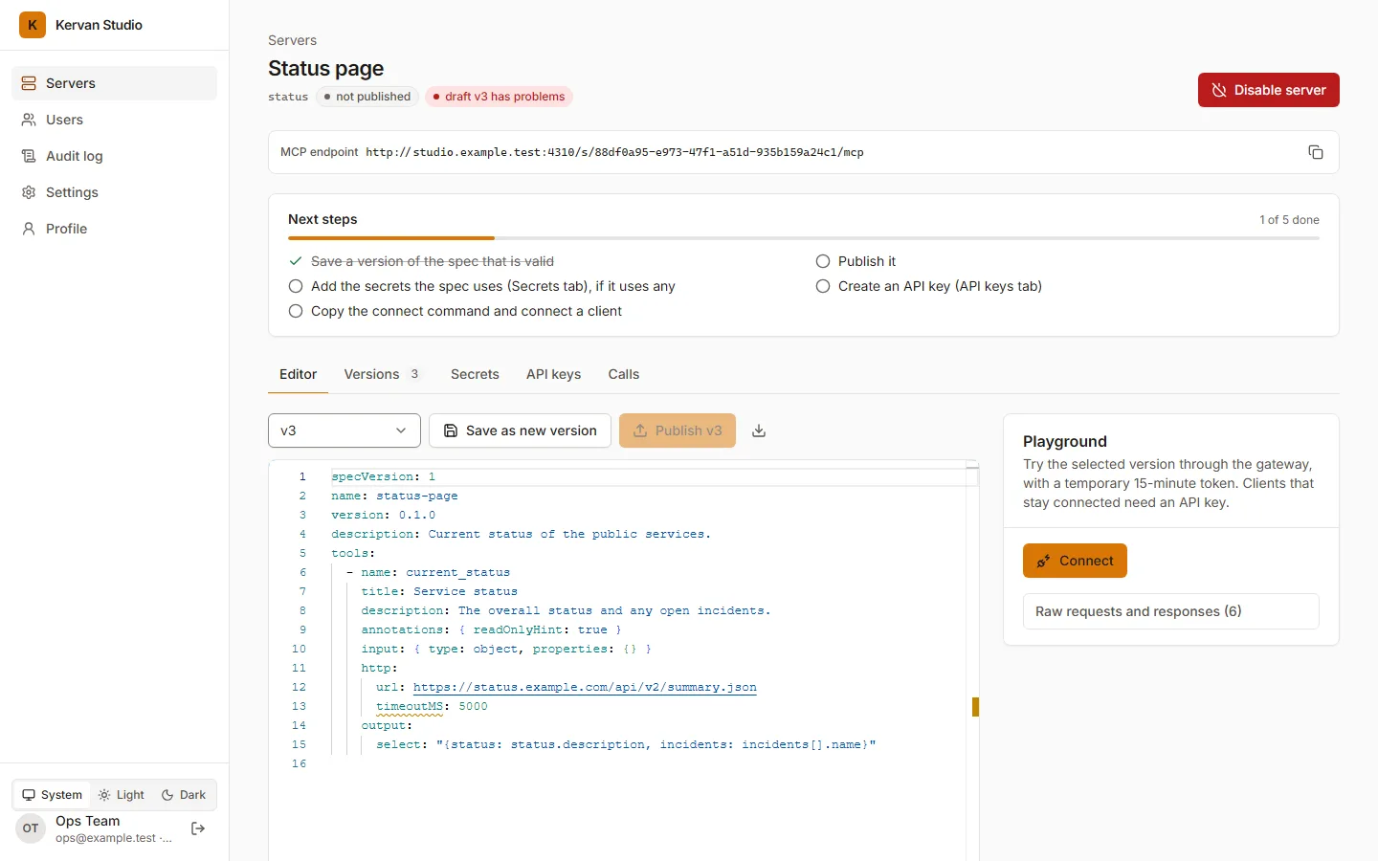Copy the MCP endpoint URL
The height and width of the screenshot is (861, 1378).
click(x=1316, y=152)
